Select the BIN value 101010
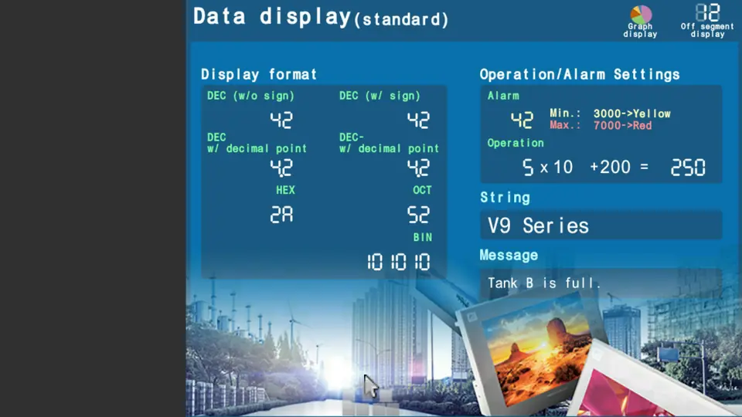This screenshot has width=742, height=417. tap(399, 262)
